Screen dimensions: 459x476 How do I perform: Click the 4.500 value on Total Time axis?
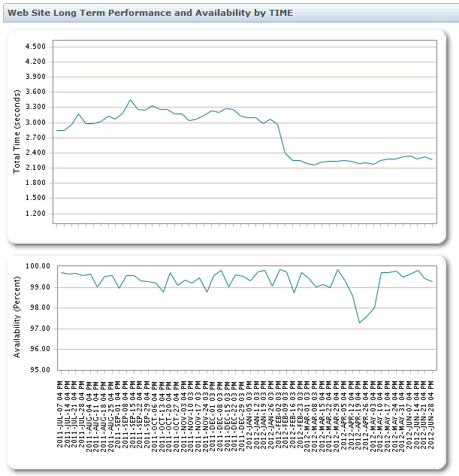click(35, 47)
